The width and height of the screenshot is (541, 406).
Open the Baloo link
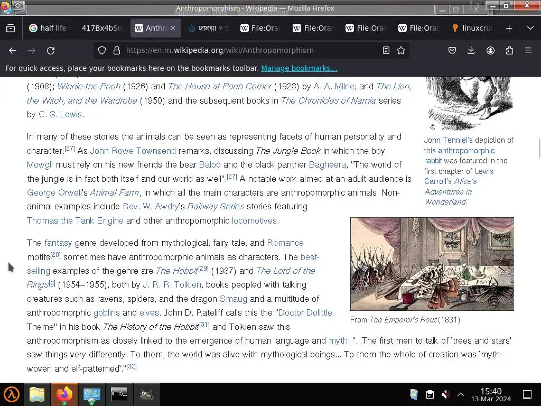[x=210, y=165]
